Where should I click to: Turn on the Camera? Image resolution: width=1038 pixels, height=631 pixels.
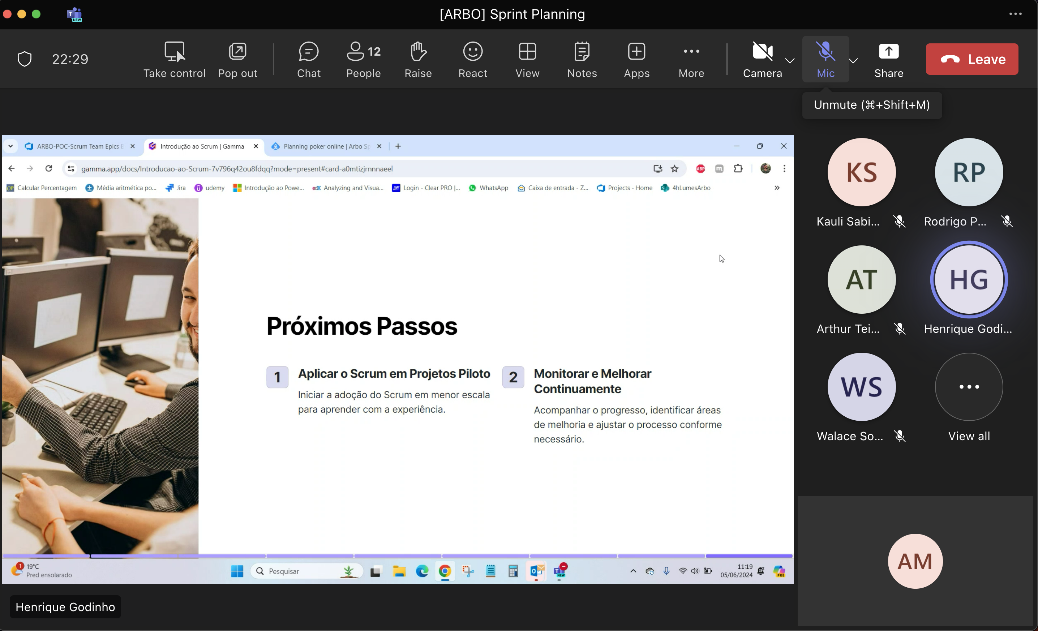point(762,59)
